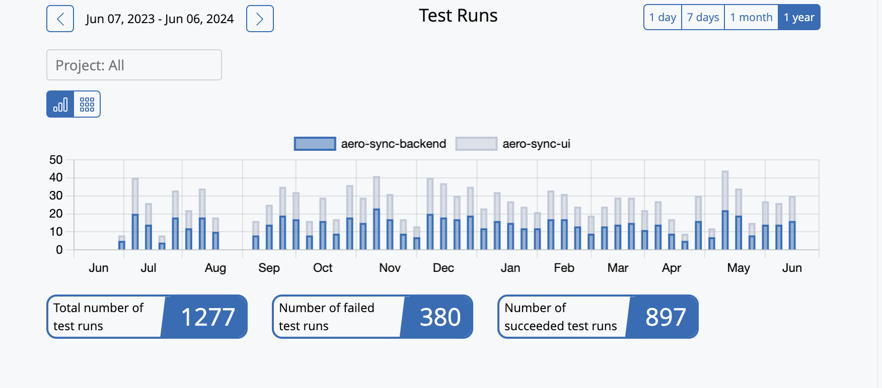The width and height of the screenshot is (882, 388).
Task: Click the Mar label on the x-axis
Action: coord(618,268)
